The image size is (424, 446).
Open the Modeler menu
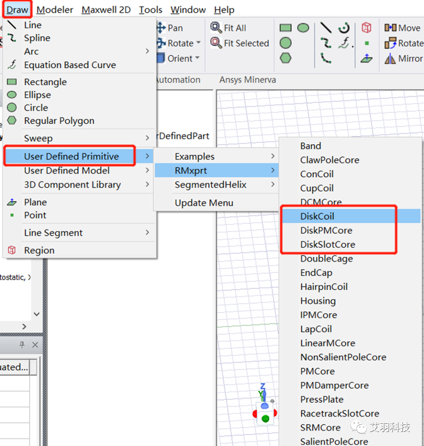(55, 10)
